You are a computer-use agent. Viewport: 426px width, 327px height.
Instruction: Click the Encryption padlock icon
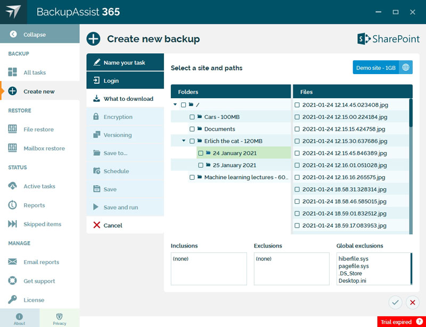[x=96, y=116]
